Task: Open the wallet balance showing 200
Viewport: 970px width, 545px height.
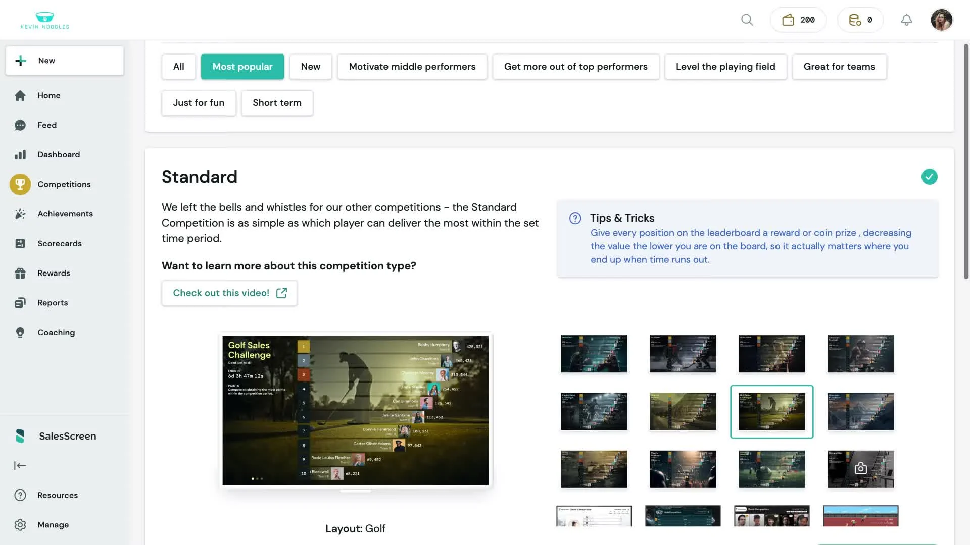Action: tap(798, 20)
